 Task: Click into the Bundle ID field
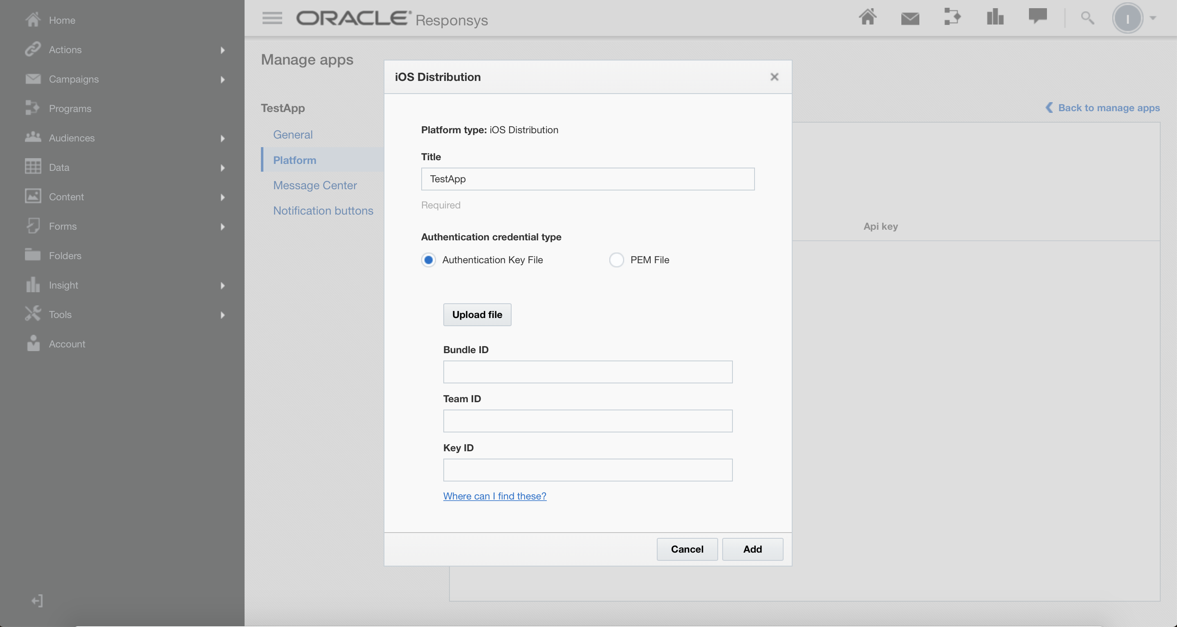(x=588, y=372)
